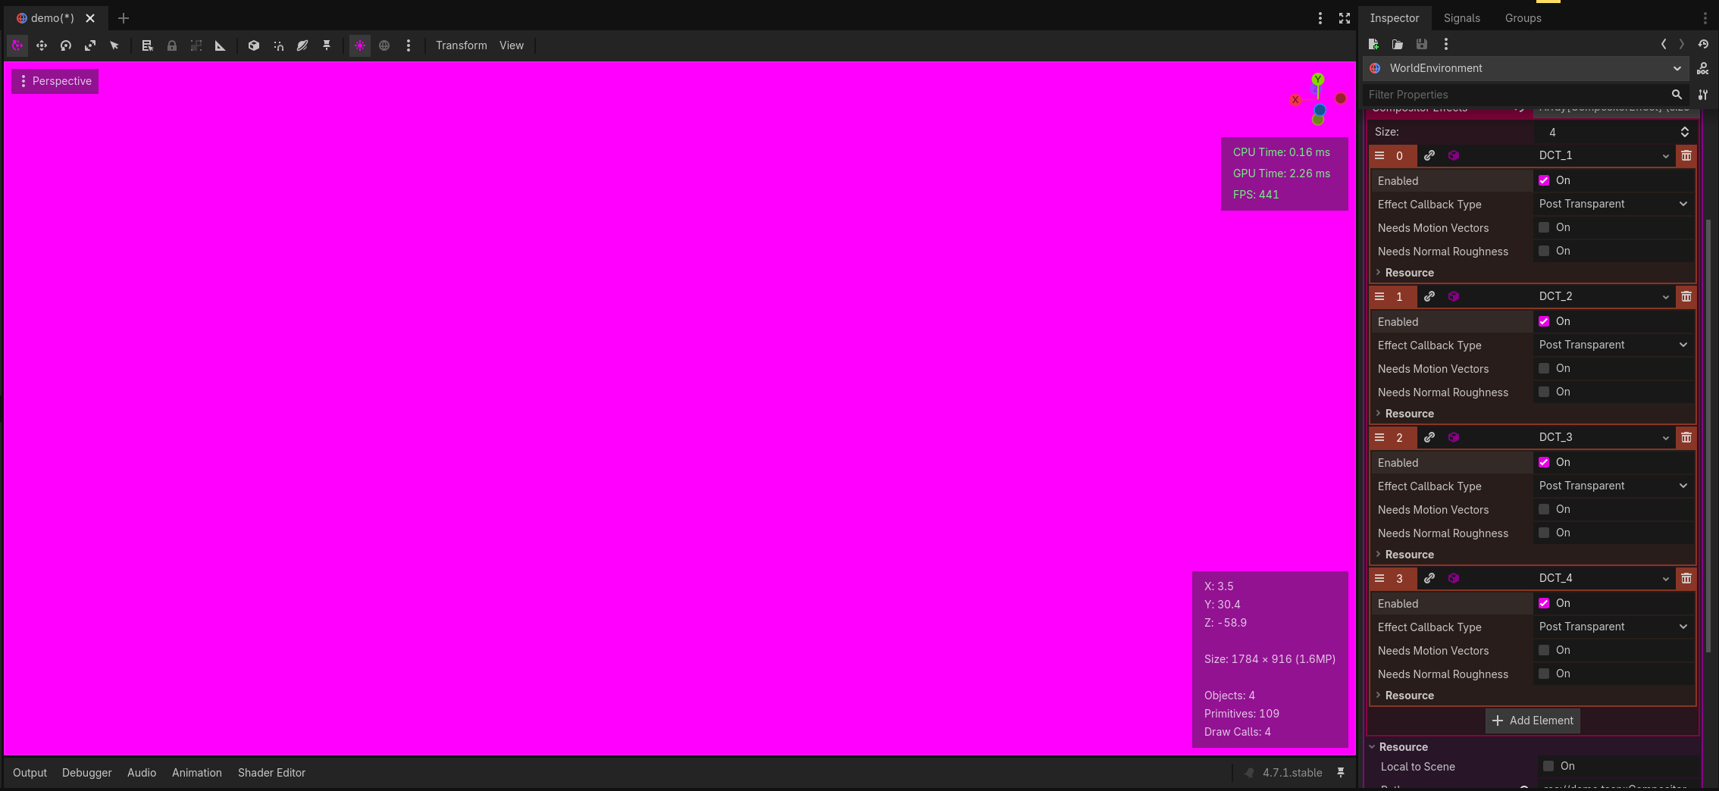Click the drag handle of element 2
The height and width of the screenshot is (791, 1719).
click(x=1379, y=437)
